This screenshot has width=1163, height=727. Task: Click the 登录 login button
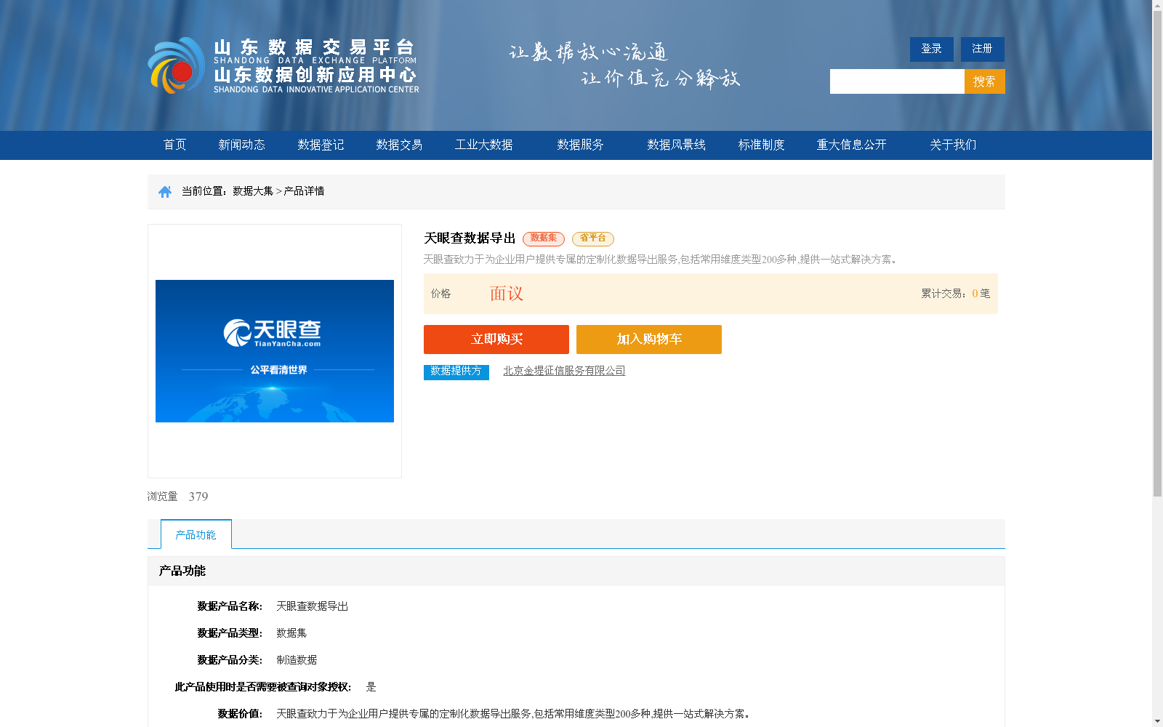tap(931, 49)
